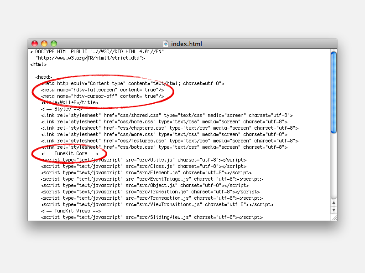Click the opening html tag line
Image resolution: width=365 pixels, height=273 pixels.
coord(38,64)
